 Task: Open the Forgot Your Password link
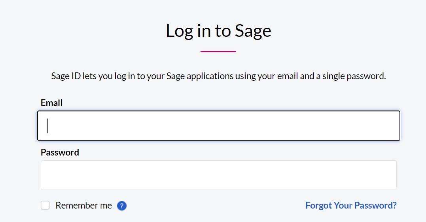[351, 205]
